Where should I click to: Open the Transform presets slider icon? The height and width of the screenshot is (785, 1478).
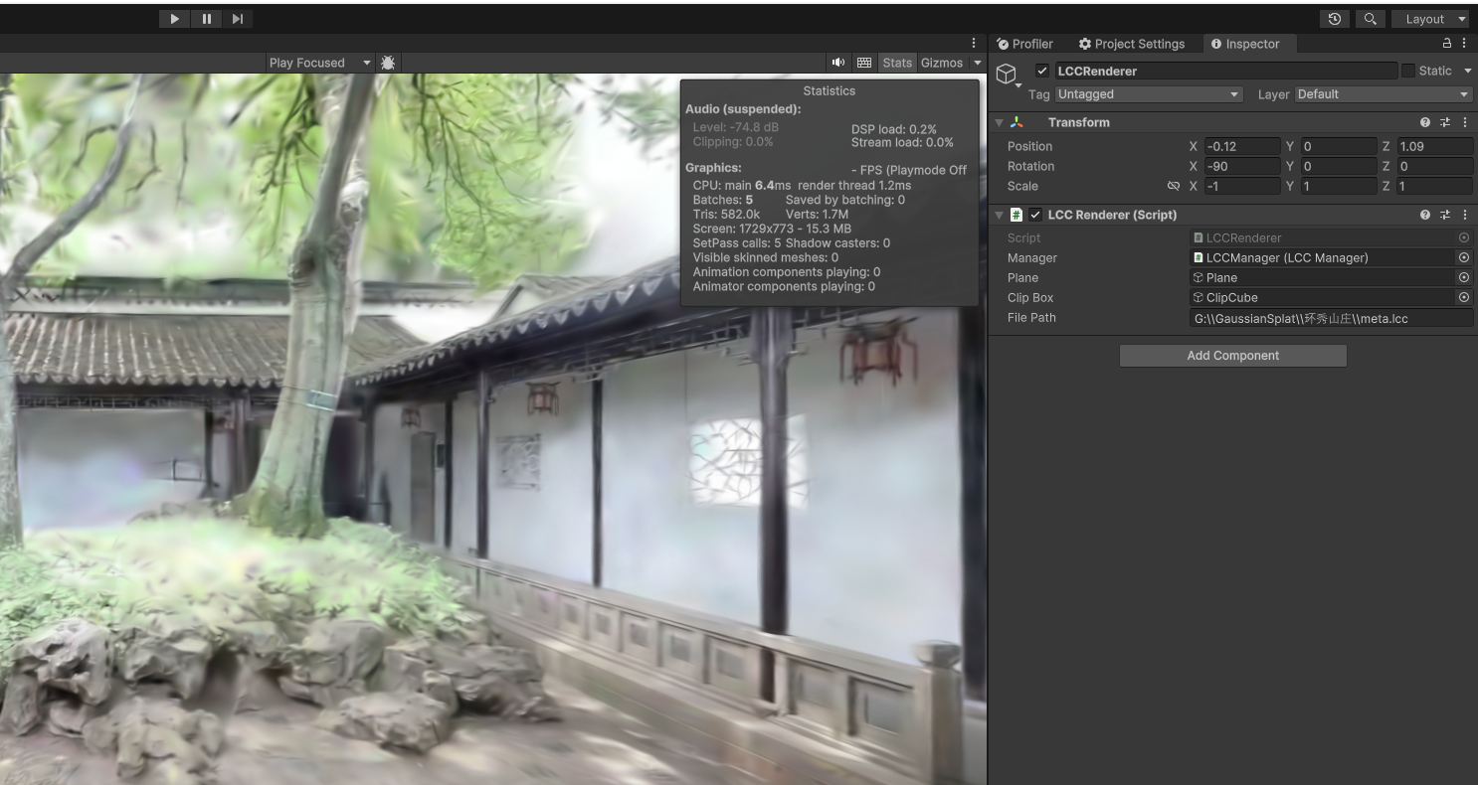[1445, 122]
